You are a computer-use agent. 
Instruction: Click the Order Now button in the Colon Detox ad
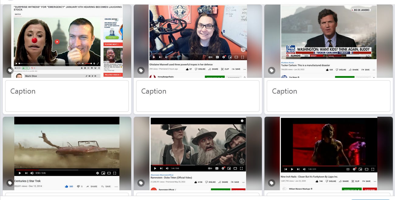[x=112, y=38]
